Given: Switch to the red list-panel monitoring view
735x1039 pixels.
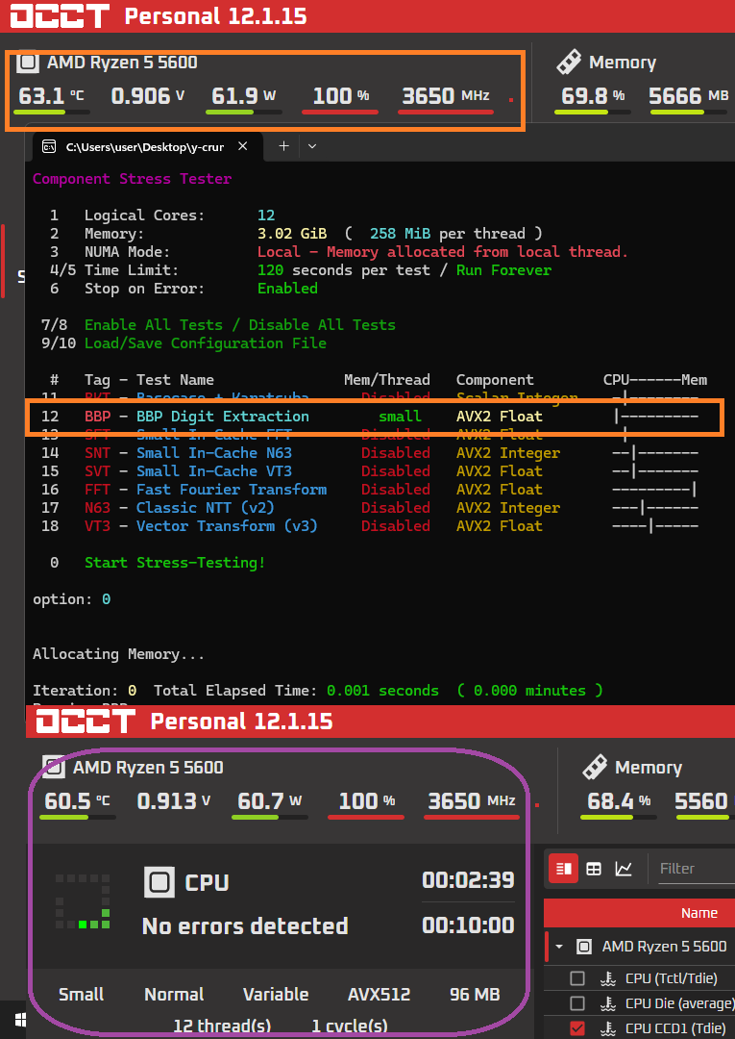Looking at the screenshot, I should (564, 868).
